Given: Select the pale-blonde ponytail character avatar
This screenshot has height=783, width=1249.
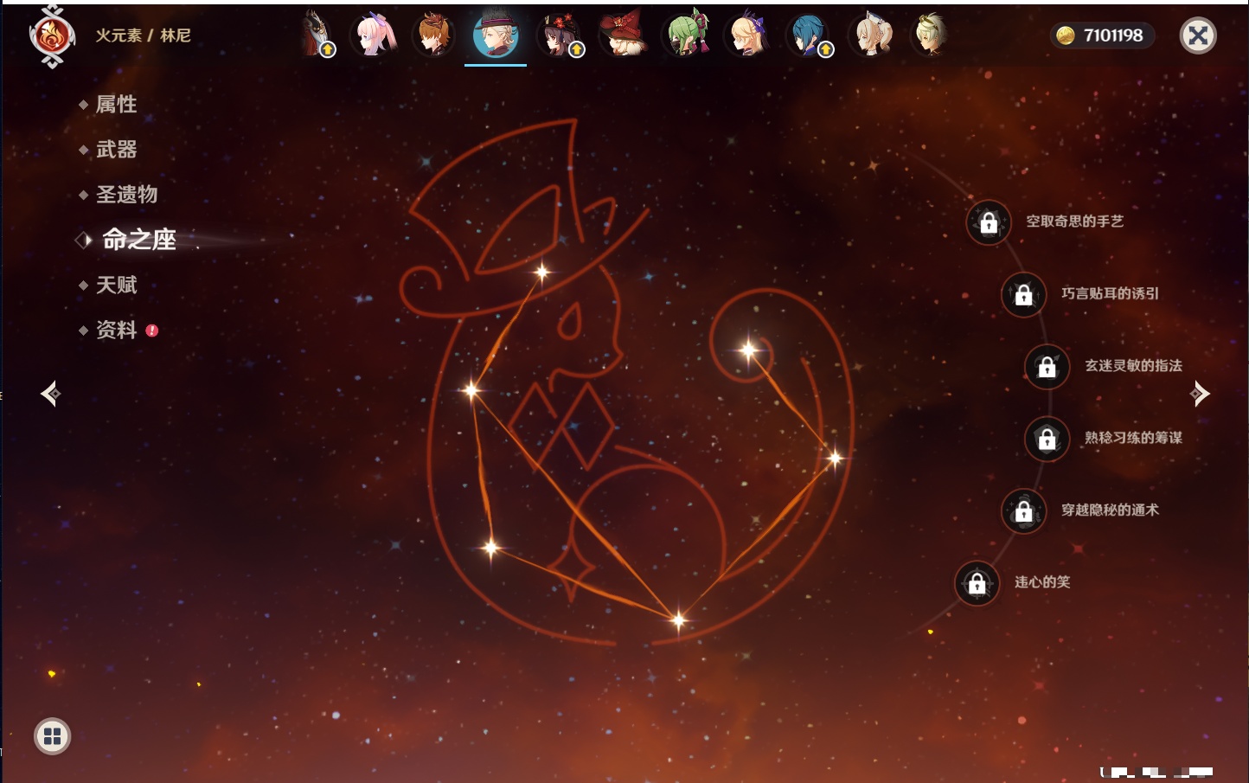Looking at the screenshot, I should (873, 35).
